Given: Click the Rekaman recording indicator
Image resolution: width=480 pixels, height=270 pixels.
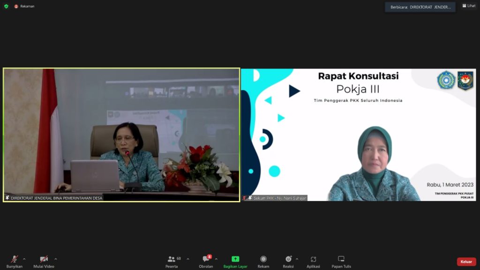Looking at the screenshot, I should (24, 6).
